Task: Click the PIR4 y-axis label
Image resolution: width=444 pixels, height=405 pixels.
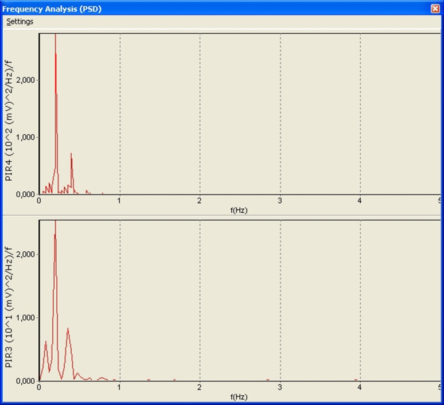Action: [9, 114]
